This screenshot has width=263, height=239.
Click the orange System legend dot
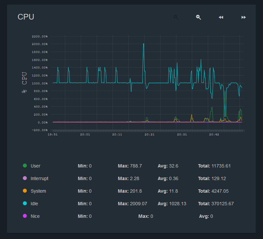click(x=25, y=191)
